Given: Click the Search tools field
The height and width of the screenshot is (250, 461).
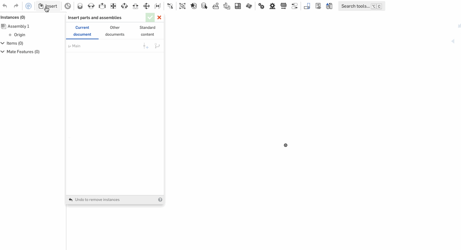Looking at the screenshot, I should coord(355,6).
